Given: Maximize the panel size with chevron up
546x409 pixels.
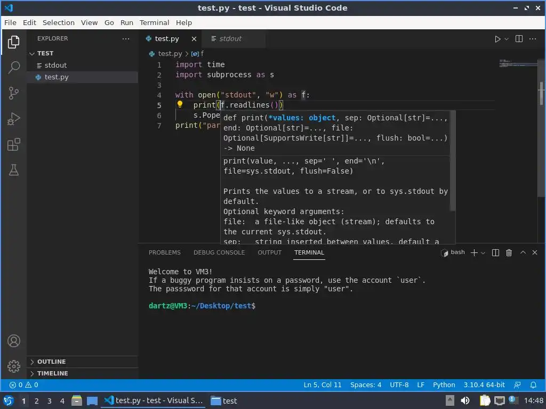Looking at the screenshot, I should [x=523, y=252].
